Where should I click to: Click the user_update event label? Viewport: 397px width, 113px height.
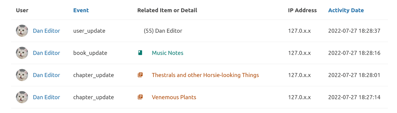pos(89,31)
